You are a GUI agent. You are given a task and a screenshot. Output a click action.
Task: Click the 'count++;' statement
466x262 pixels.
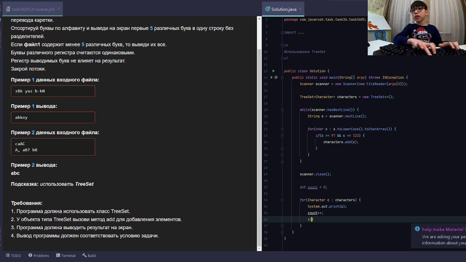pos(315,213)
